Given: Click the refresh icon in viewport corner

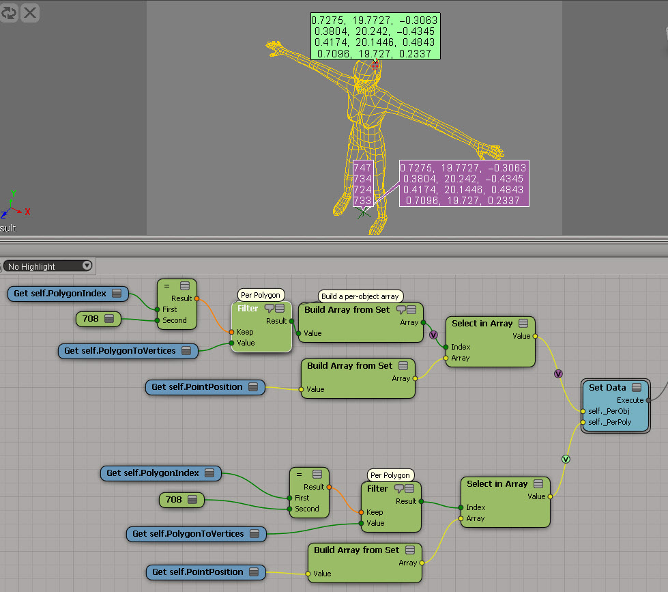Looking at the screenshot, I should (x=8, y=12).
